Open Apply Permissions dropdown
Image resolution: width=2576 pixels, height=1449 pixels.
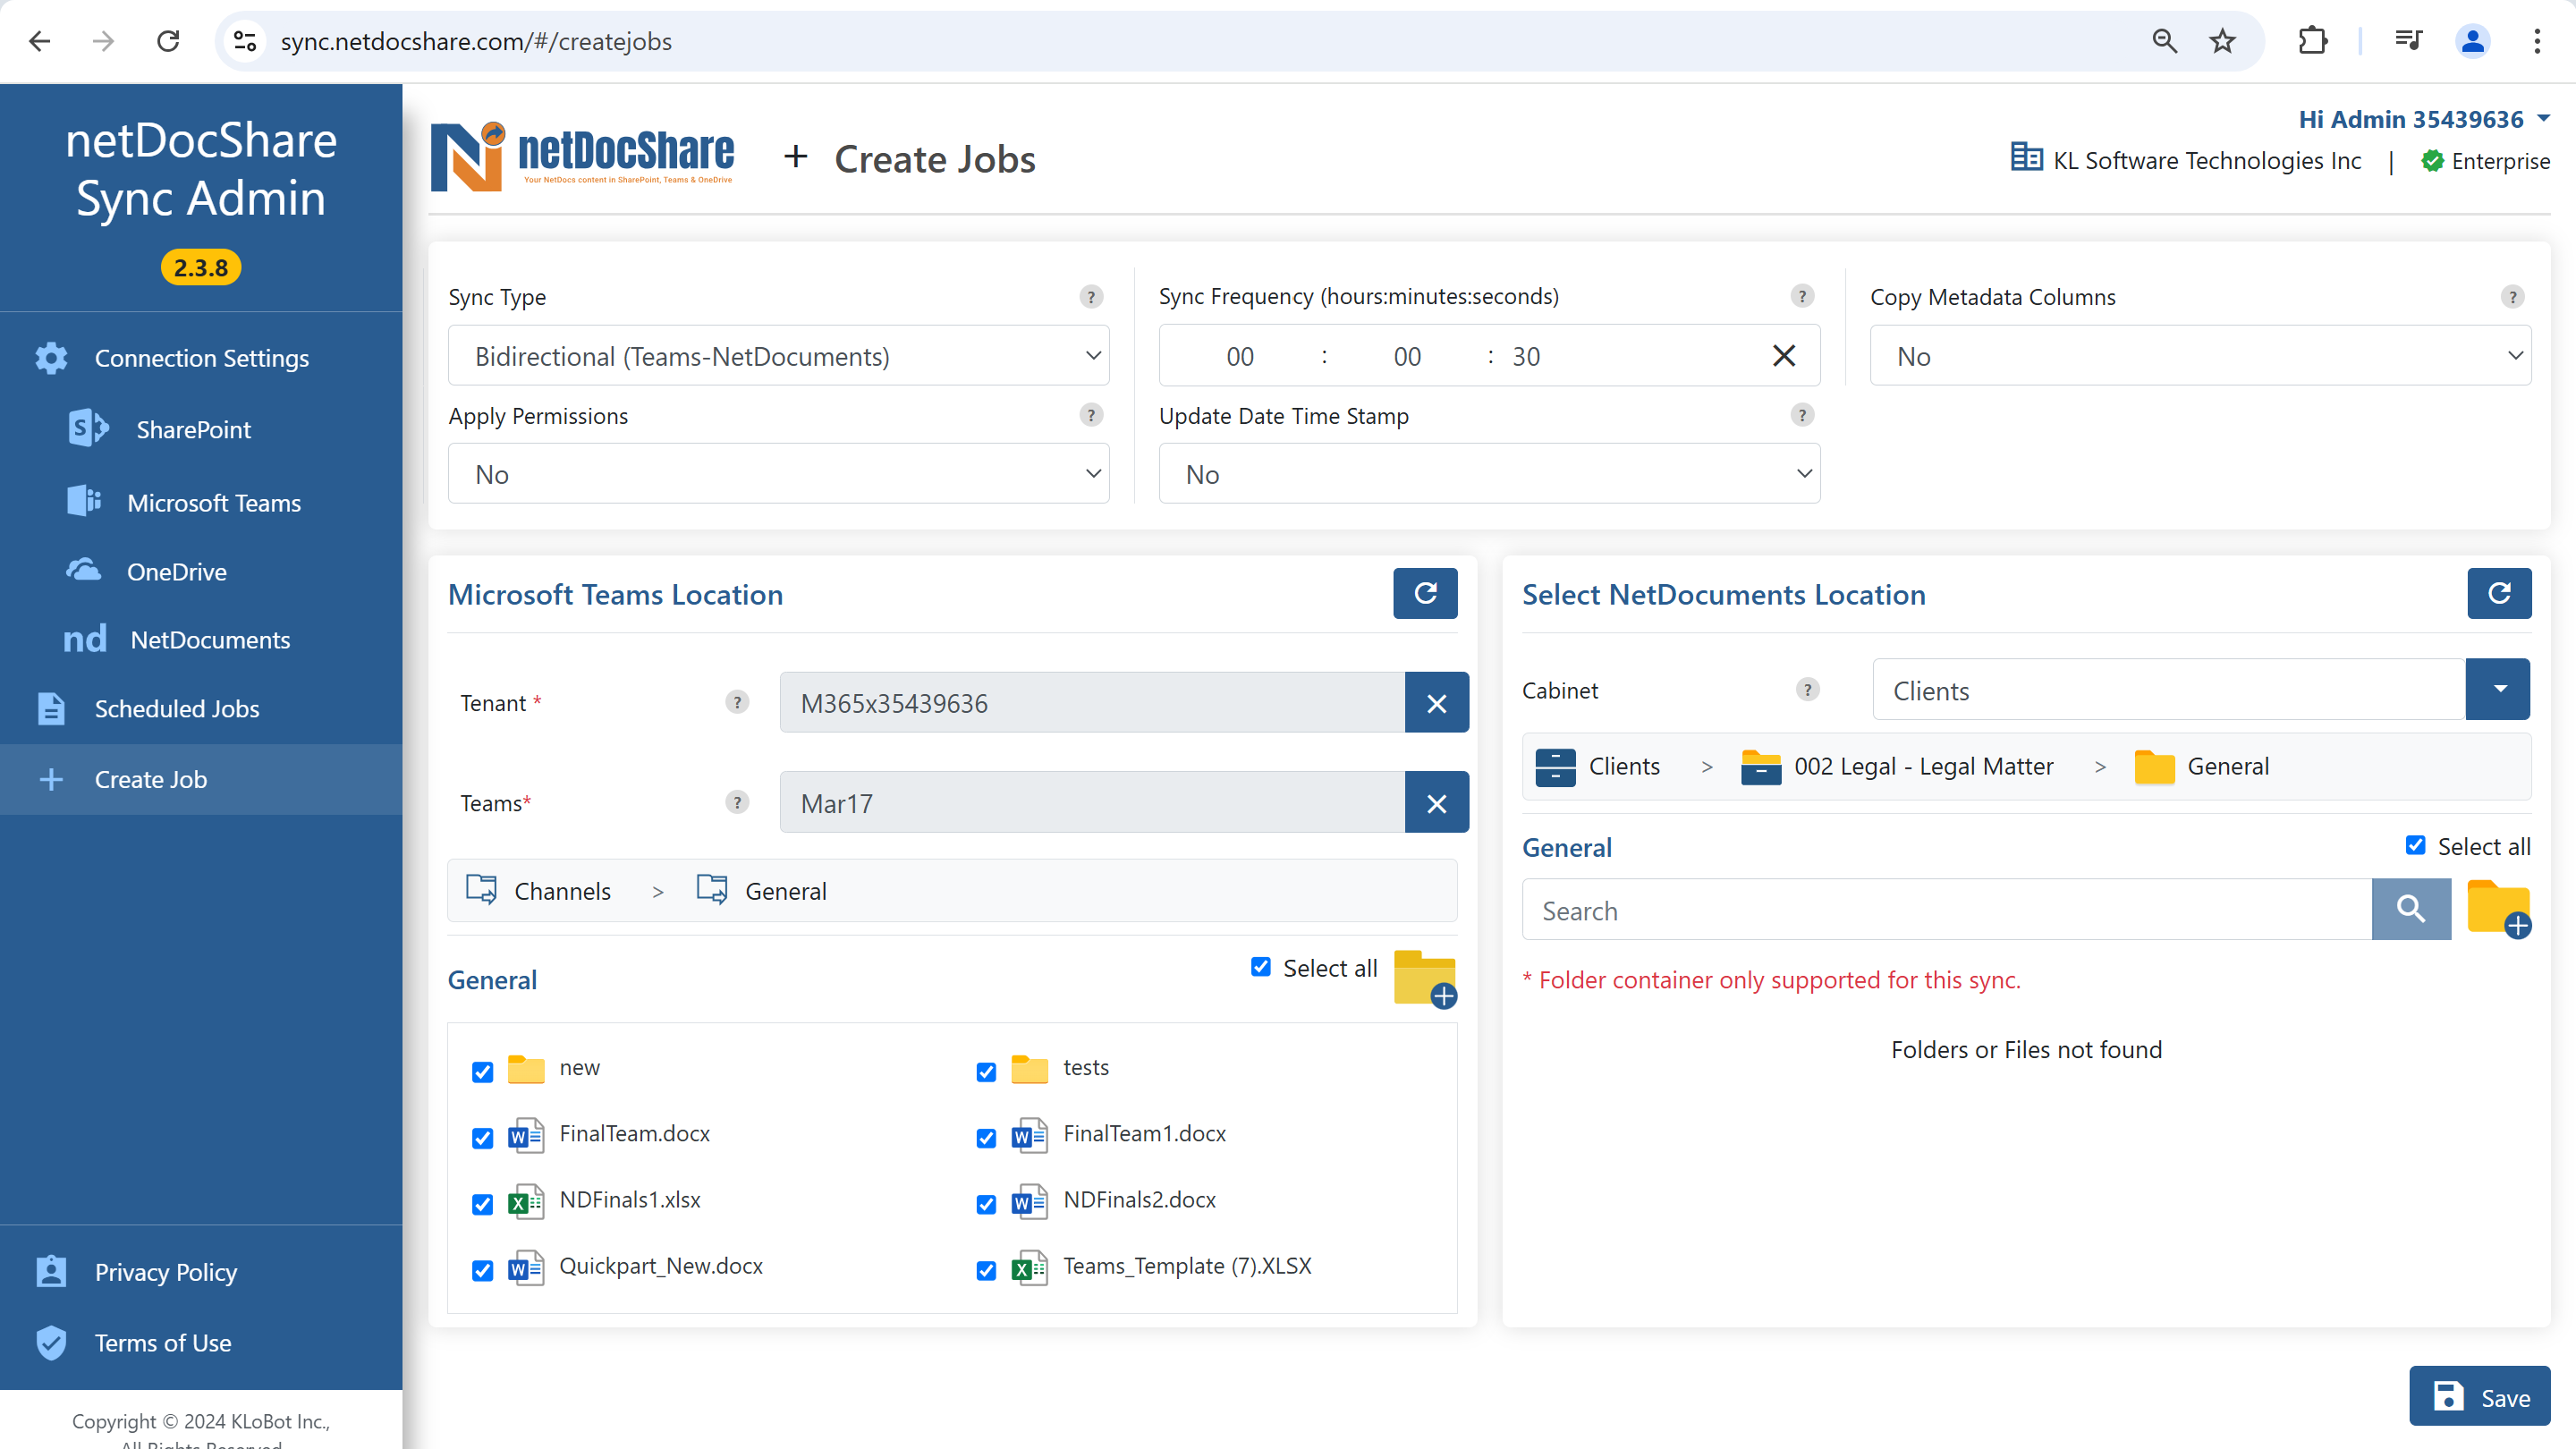point(778,474)
